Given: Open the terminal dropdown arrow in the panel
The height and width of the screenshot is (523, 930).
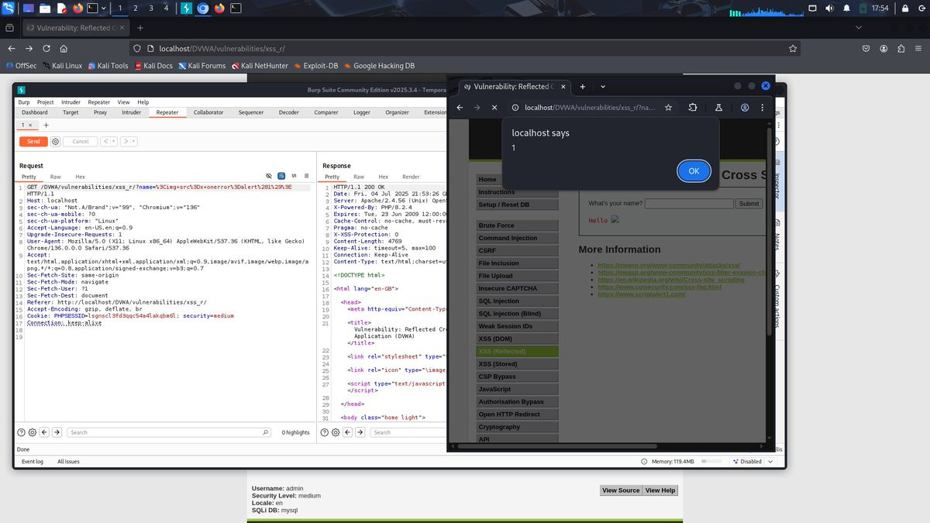Looking at the screenshot, I should (x=104, y=9).
